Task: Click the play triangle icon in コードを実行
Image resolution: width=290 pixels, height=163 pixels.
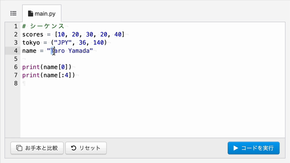Action: click(x=236, y=148)
